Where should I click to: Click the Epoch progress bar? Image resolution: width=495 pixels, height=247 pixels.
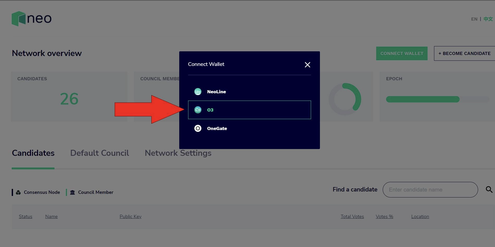coord(437,99)
